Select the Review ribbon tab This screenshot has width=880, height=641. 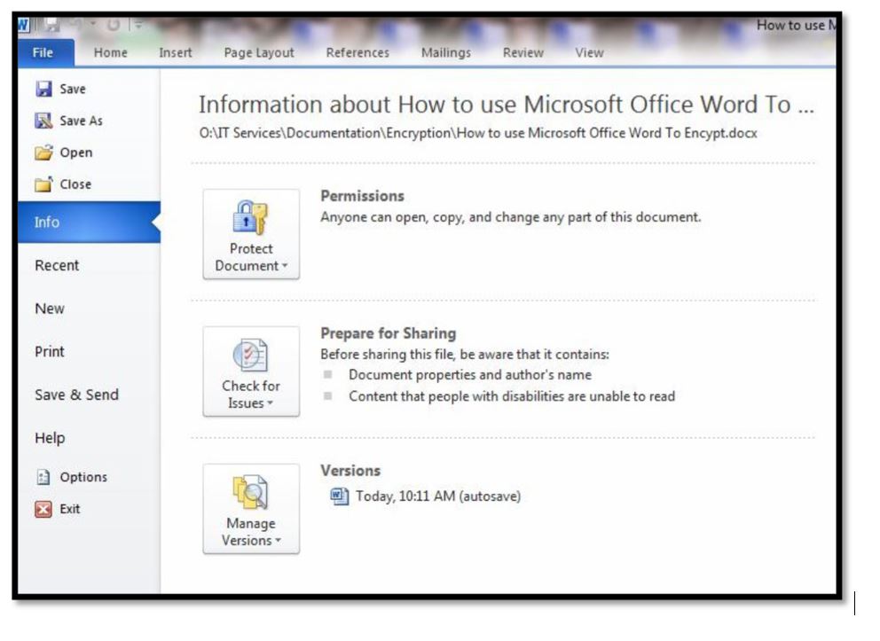(523, 53)
